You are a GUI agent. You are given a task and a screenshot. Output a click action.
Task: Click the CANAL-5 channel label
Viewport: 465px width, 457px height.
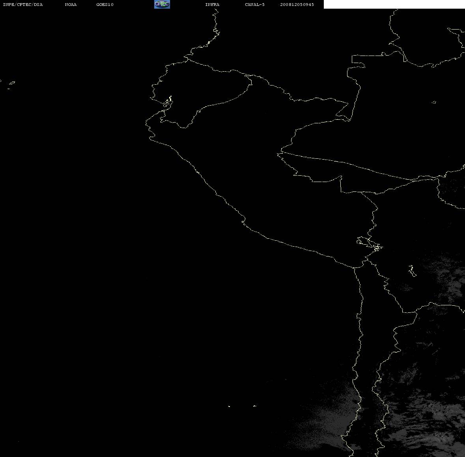pyautogui.click(x=255, y=4)
